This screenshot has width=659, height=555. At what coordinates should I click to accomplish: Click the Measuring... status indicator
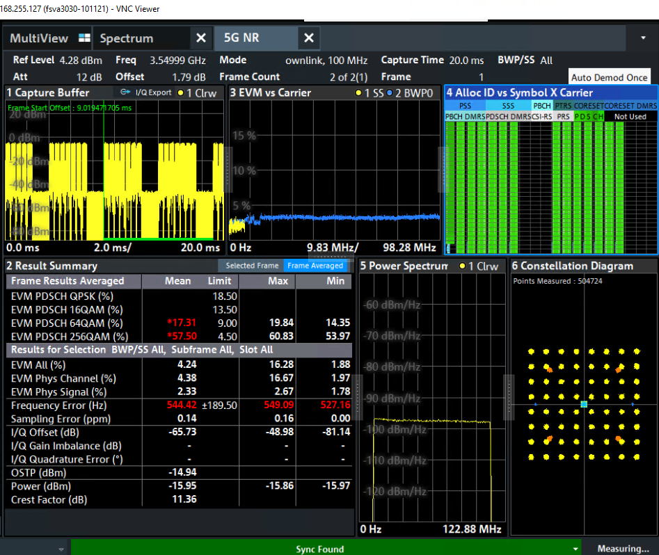coord(623,549)
